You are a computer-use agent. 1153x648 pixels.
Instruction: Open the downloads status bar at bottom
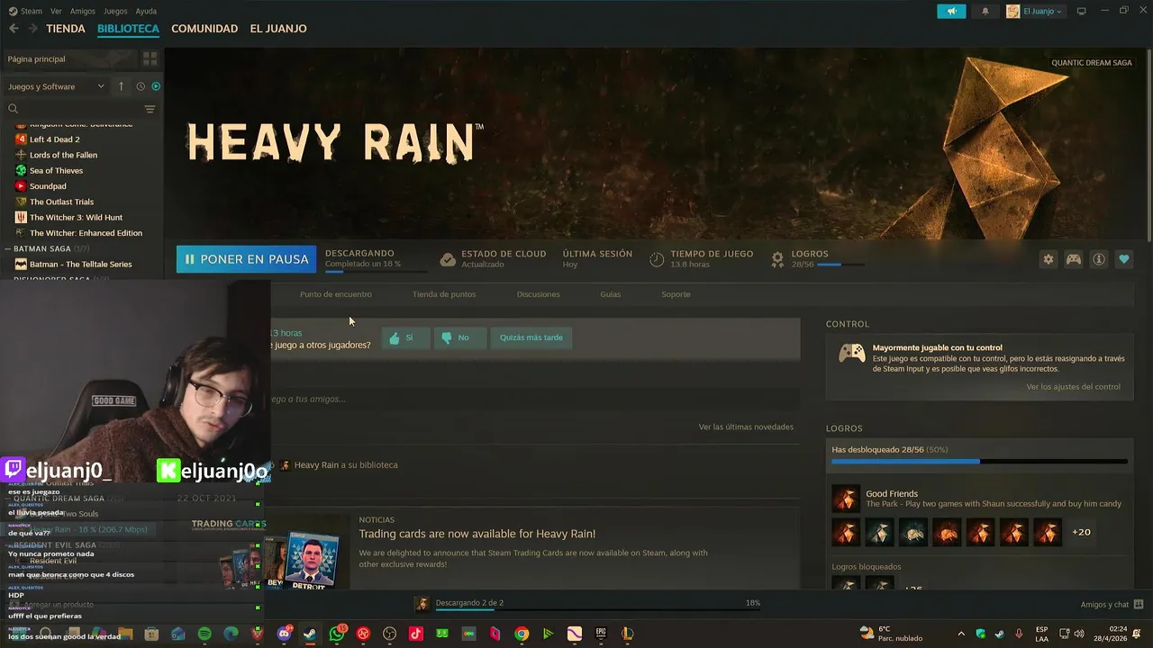point(586,603)
